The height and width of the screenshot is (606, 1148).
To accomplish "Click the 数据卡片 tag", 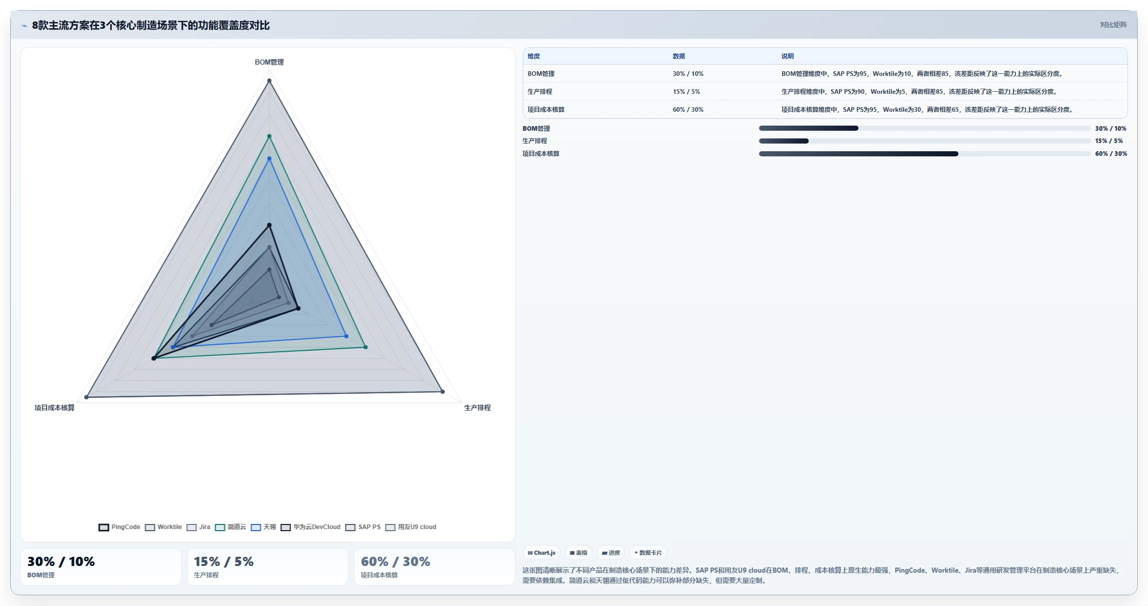I will coord(648,553).
